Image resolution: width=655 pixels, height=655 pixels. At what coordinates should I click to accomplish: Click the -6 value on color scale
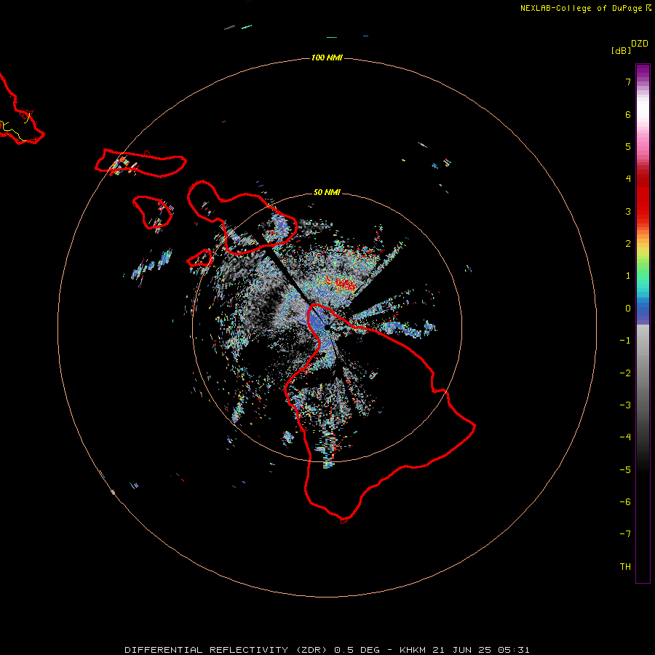coord(625,501)
